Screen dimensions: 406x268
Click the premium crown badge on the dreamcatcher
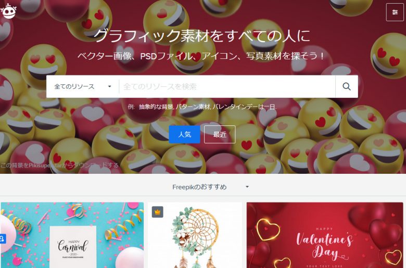click(157, 212)
